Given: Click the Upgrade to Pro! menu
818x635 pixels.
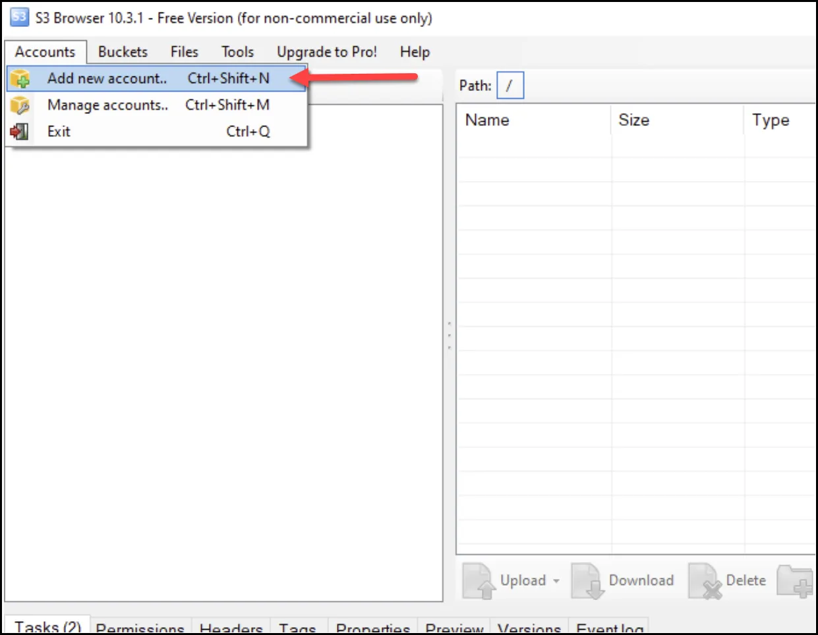Looking at the screenshot, I should point(327,52).
